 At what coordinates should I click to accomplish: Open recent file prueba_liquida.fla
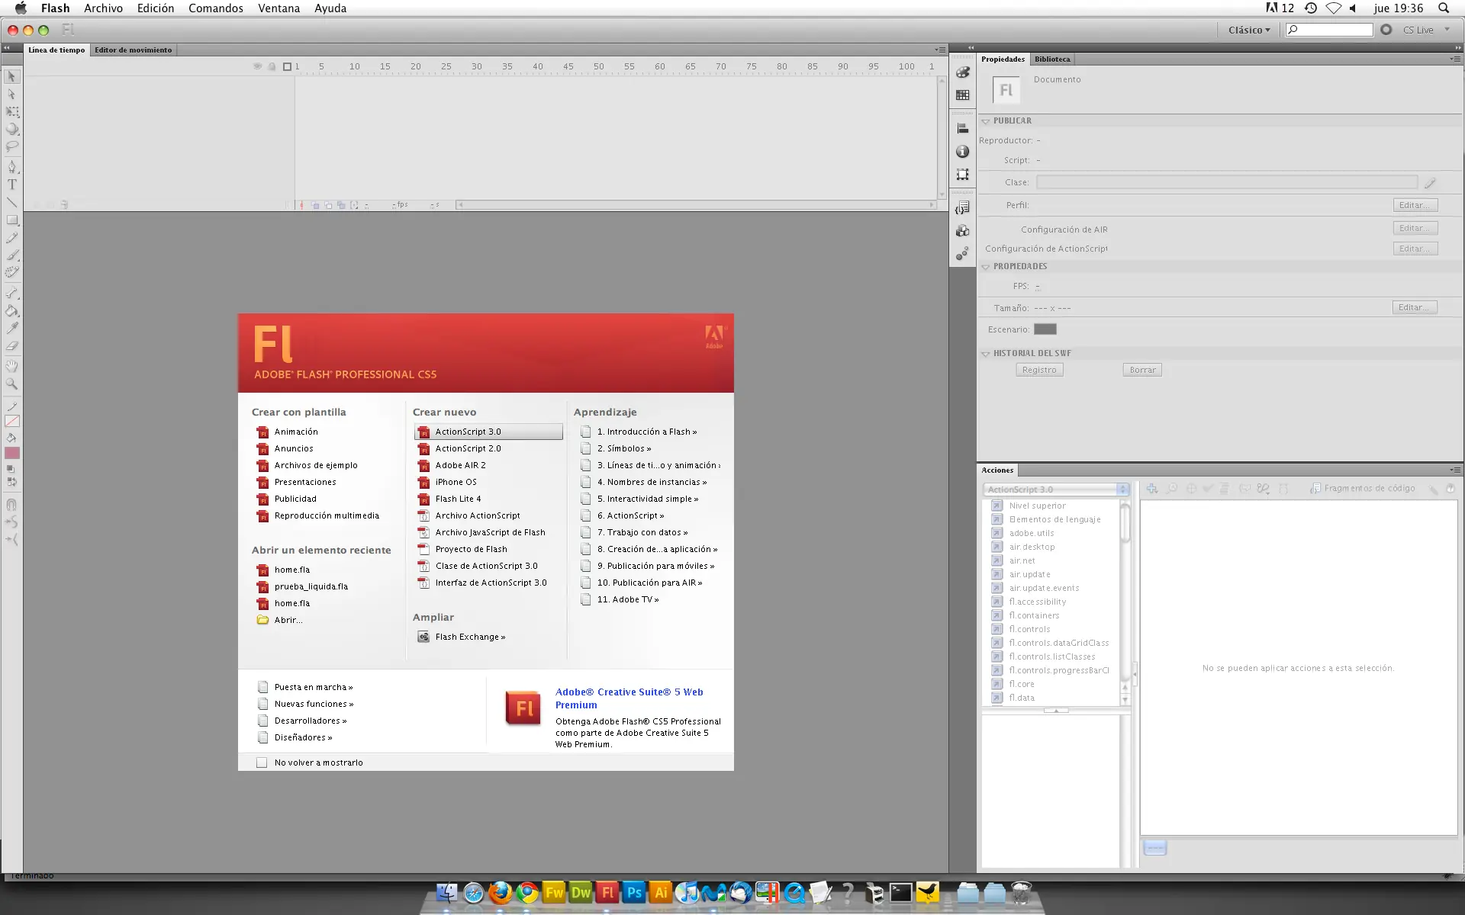click(311, 586)
